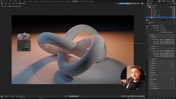Screen dimensions: 176x99
Task: Toggle Render Noise Threshold checkbox
Action: (161, 51)
